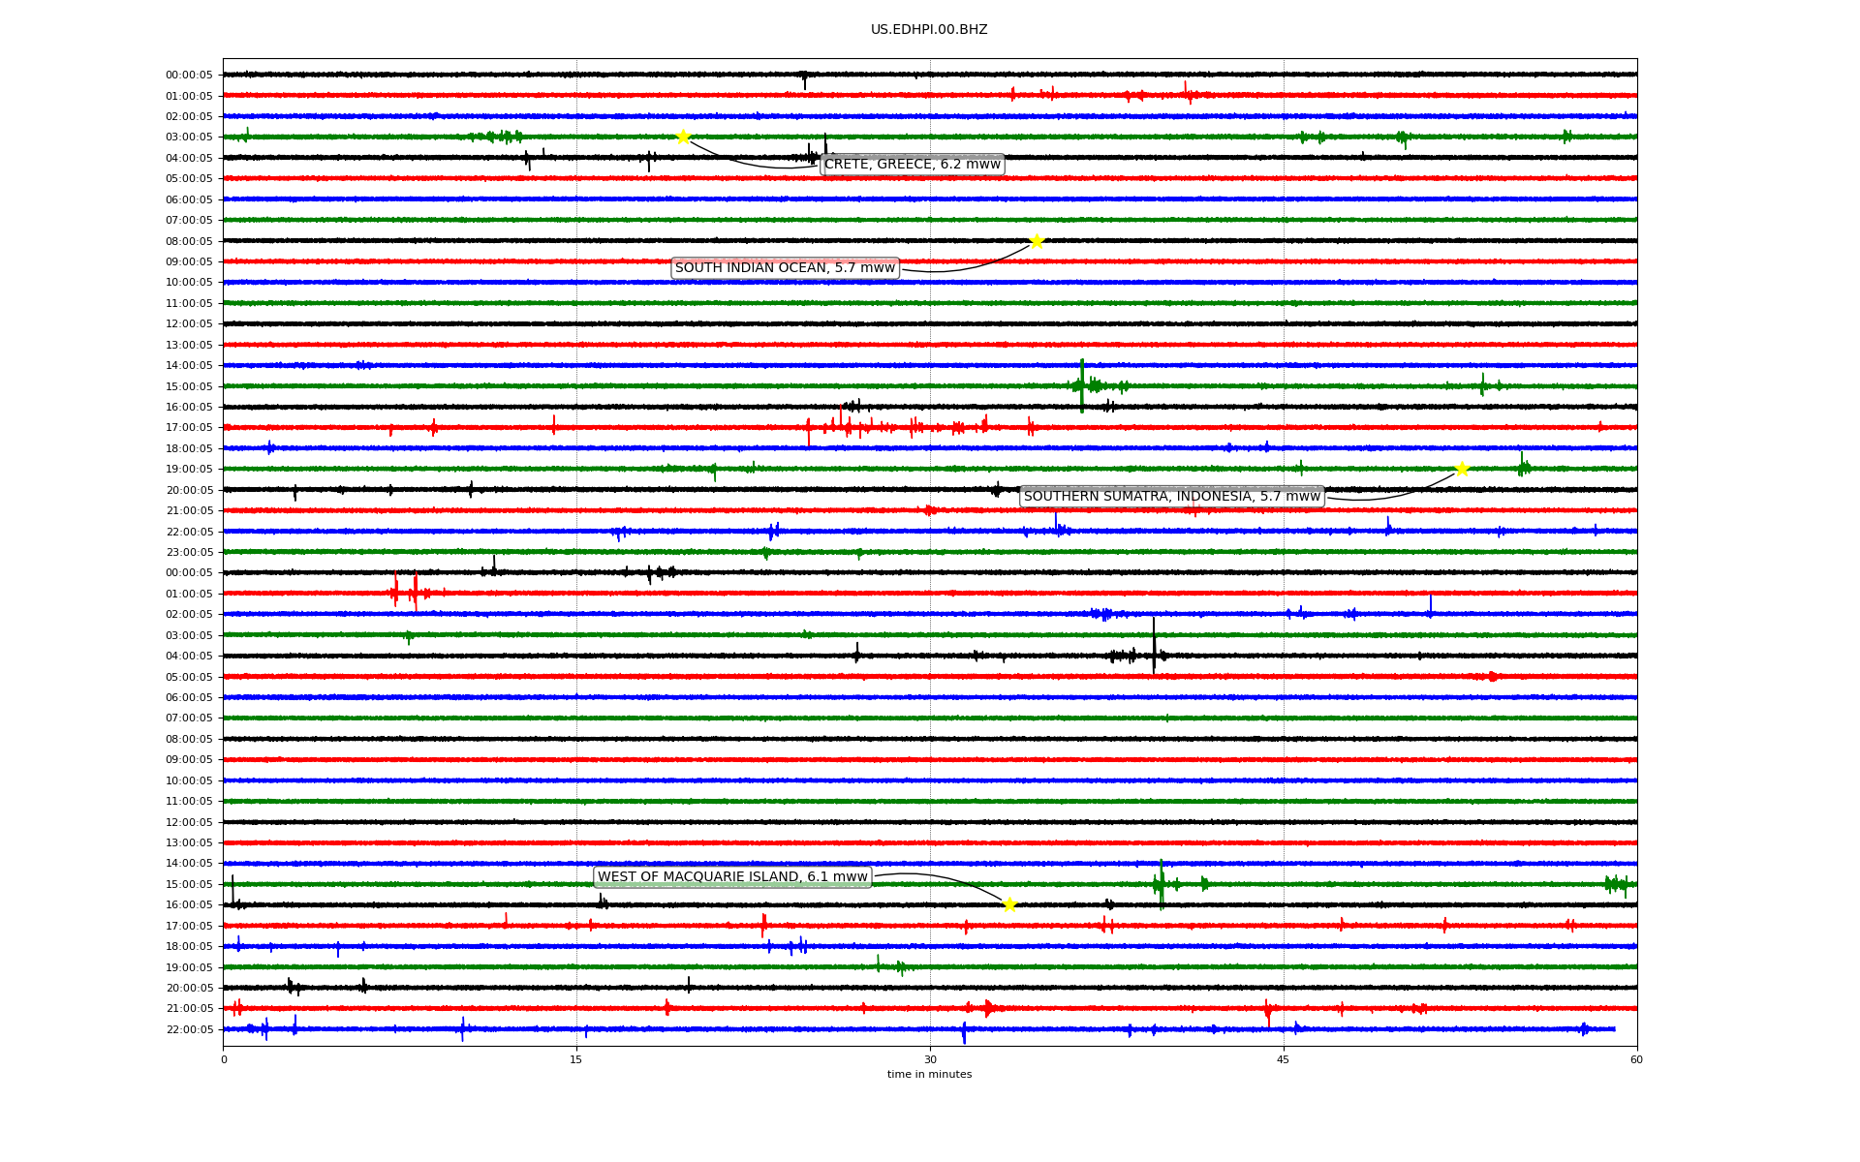Click the 23:00:05 trace time label
This screenshot has width=1860, height=1162.
point(189,553)
